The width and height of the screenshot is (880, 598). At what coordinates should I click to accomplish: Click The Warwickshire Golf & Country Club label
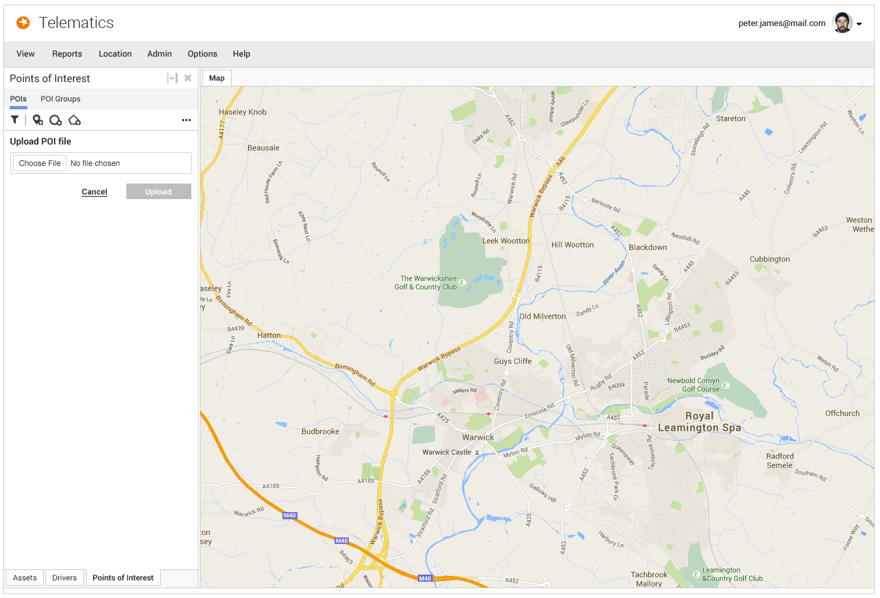426,282
